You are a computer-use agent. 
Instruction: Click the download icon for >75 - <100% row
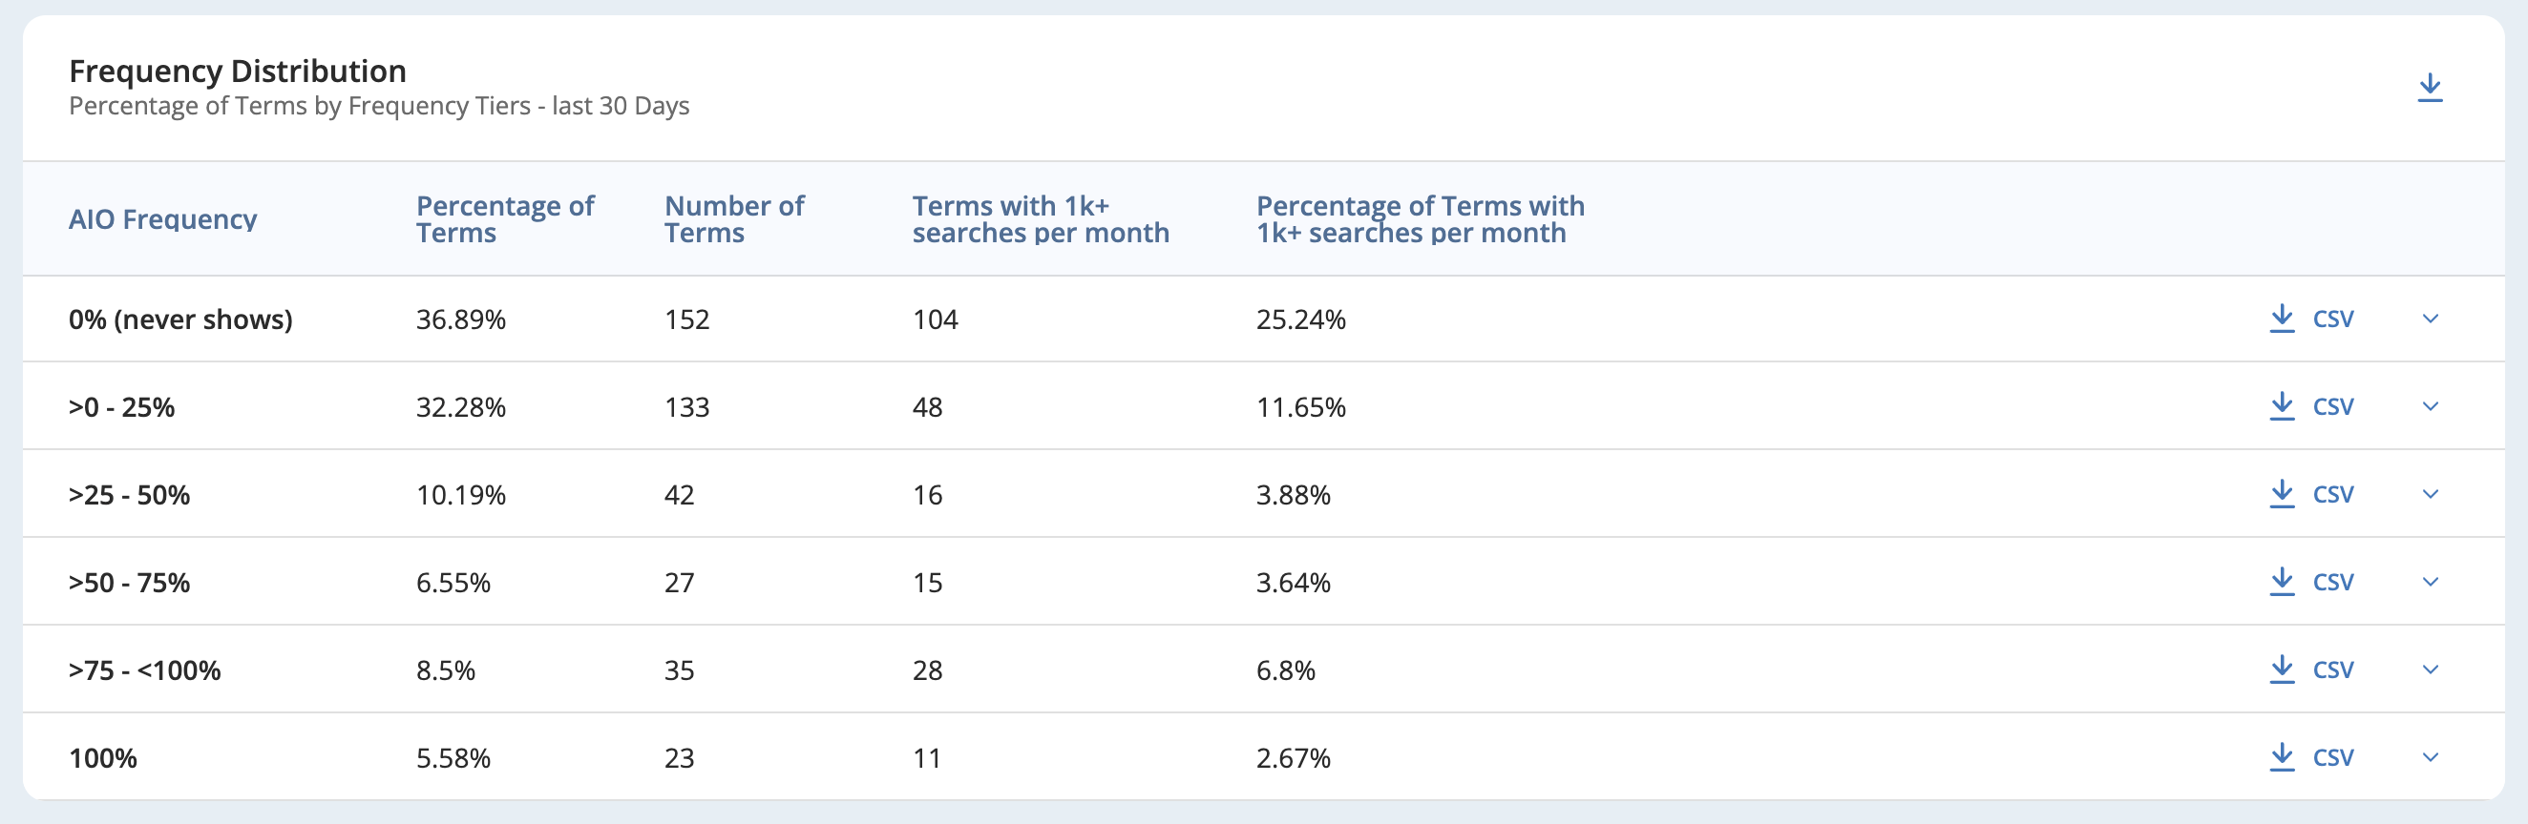(2283, 669)
